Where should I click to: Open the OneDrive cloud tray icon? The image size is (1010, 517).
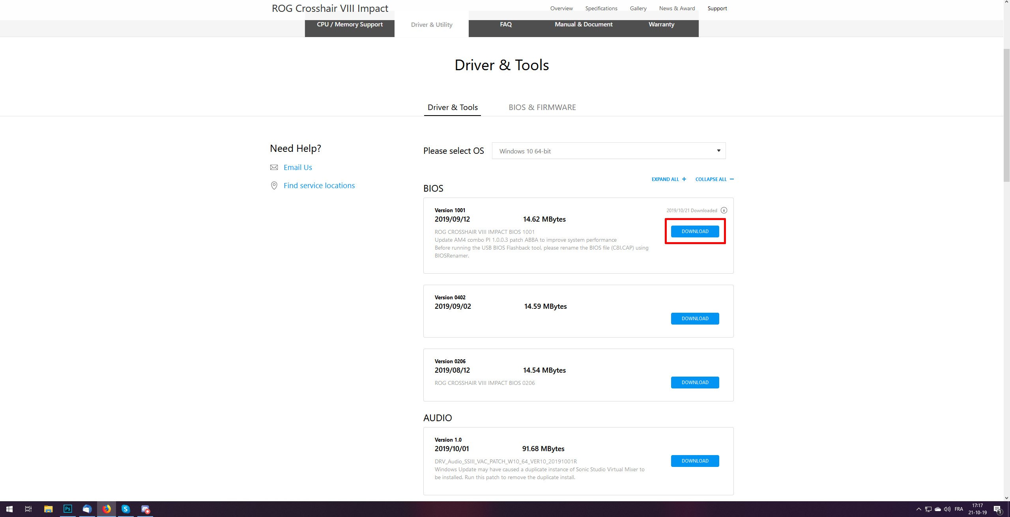(938, 509)
